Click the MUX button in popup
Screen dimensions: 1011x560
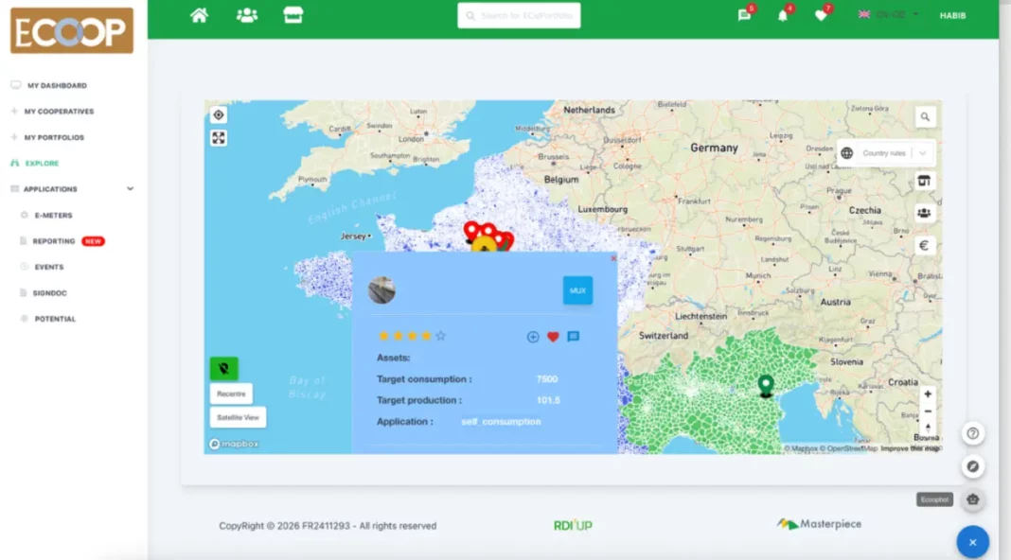577,290
